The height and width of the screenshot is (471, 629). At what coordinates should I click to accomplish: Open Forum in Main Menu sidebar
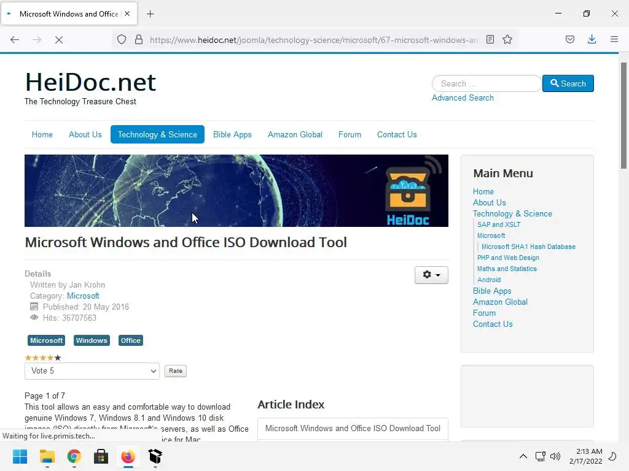484,313
